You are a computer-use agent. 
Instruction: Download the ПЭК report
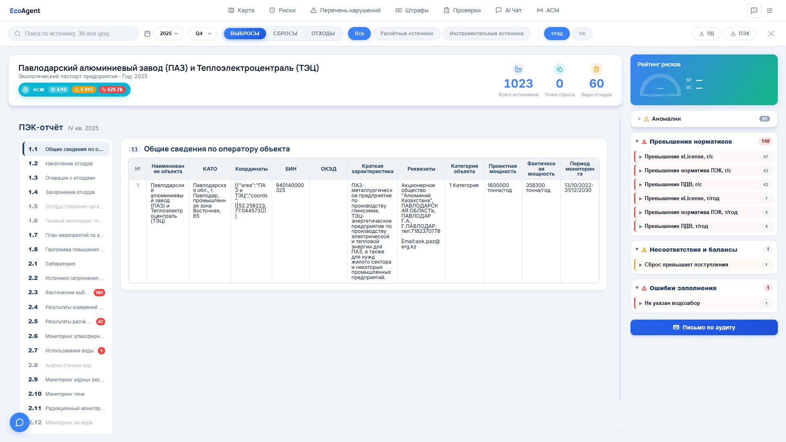coord(740,34)
